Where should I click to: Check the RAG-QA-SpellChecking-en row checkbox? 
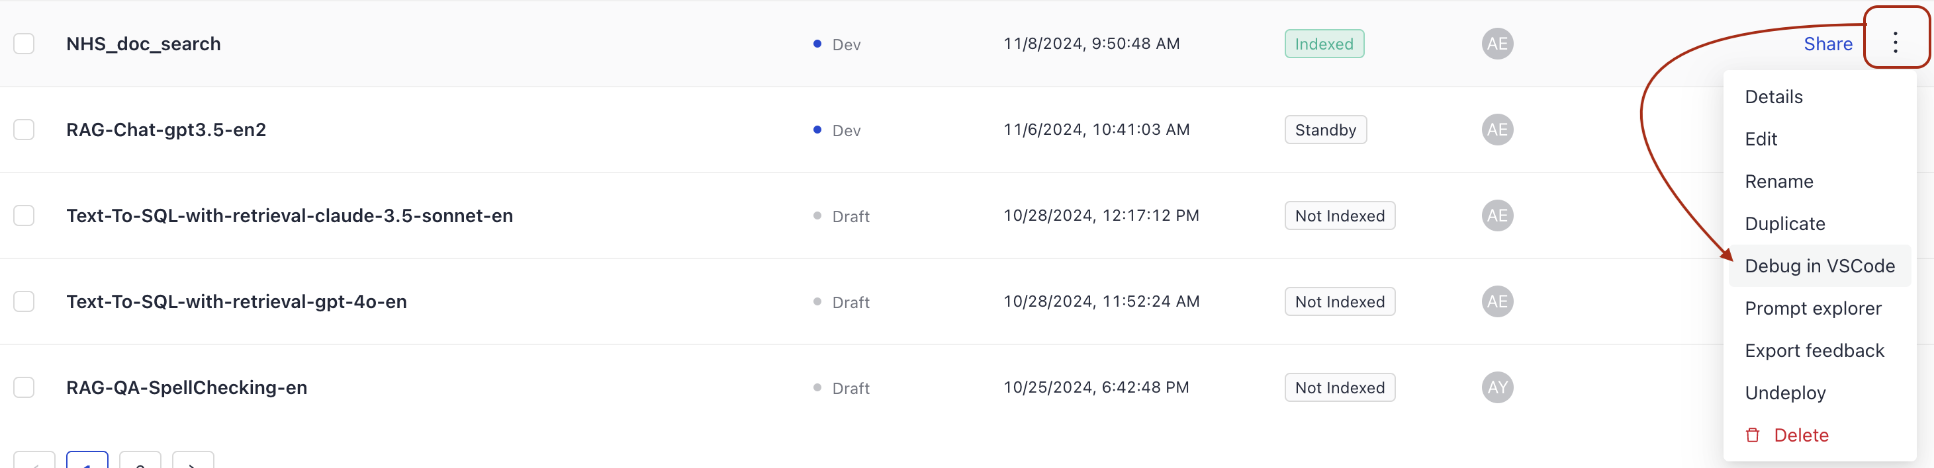point(24,388)
